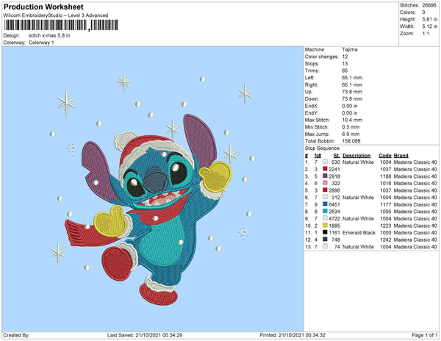Click the Code column header

pos(384,156)
